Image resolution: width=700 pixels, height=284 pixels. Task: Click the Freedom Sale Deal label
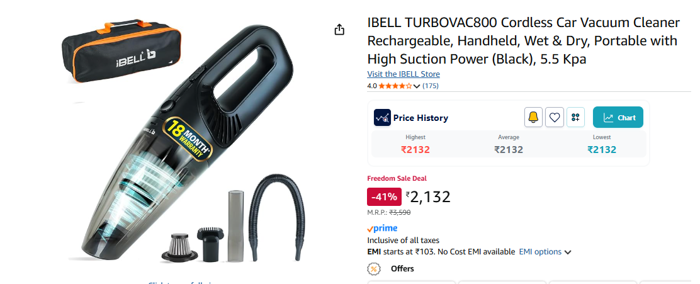pos(397,178)
